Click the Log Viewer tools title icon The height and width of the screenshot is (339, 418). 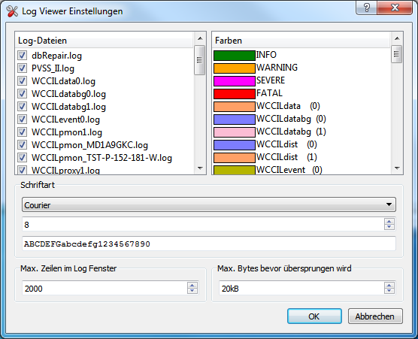click(x=12, y=11)
